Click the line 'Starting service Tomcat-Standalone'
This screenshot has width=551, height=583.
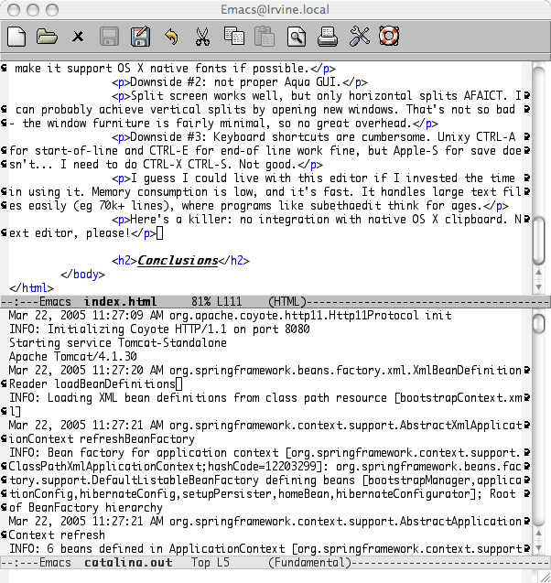point(118,343)
